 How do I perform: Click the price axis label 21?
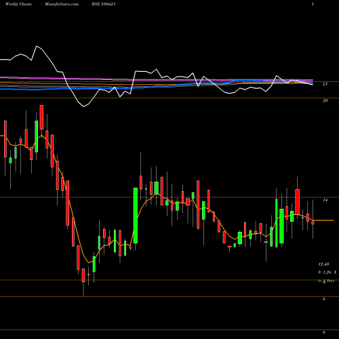[325, 84]
